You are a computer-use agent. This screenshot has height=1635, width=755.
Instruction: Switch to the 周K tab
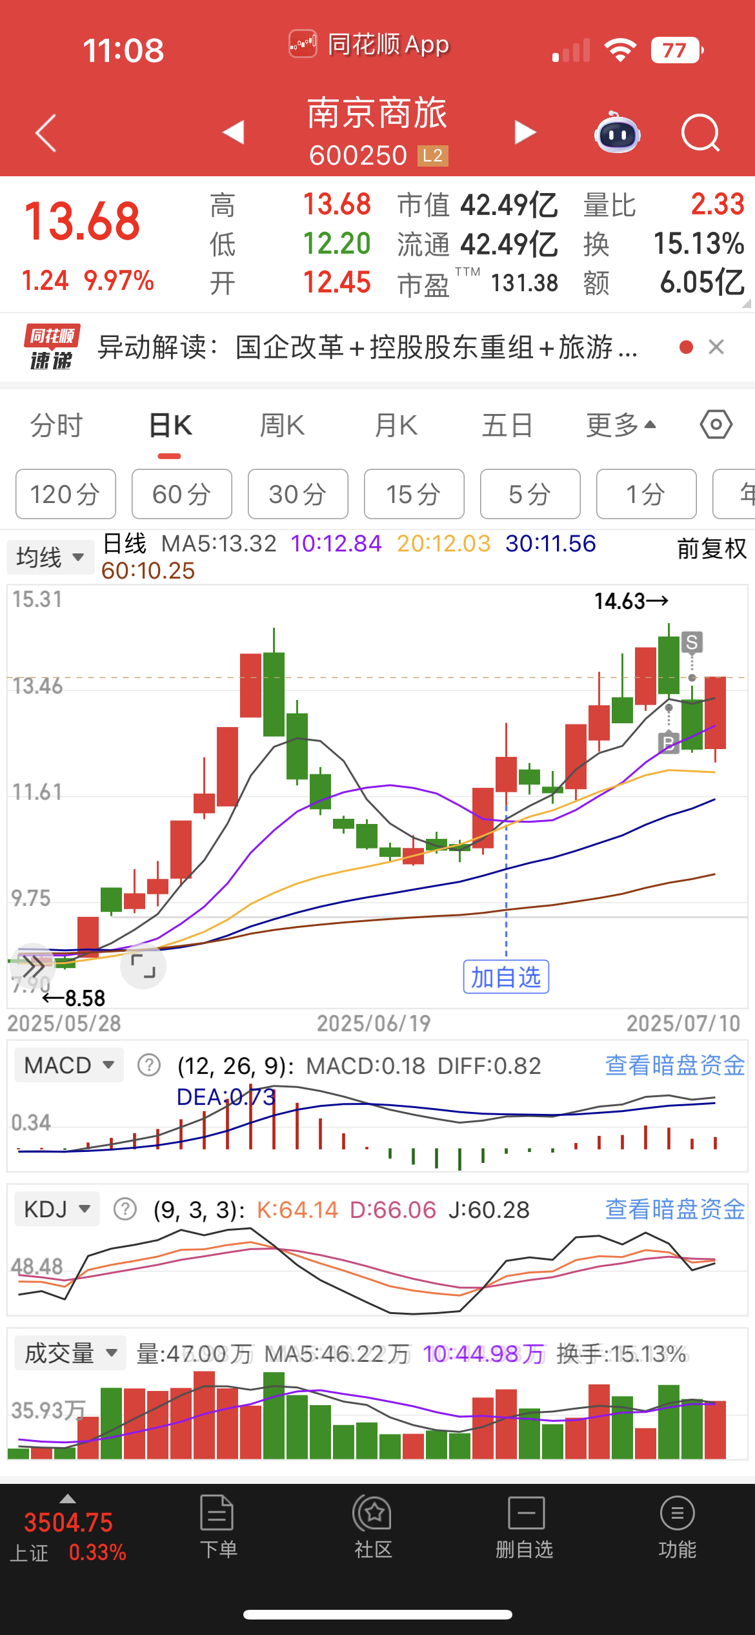(x=282, y=426)
